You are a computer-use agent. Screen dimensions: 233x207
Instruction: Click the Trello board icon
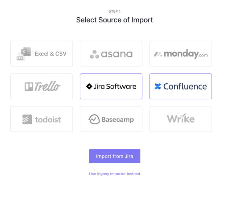click(29, 87)
